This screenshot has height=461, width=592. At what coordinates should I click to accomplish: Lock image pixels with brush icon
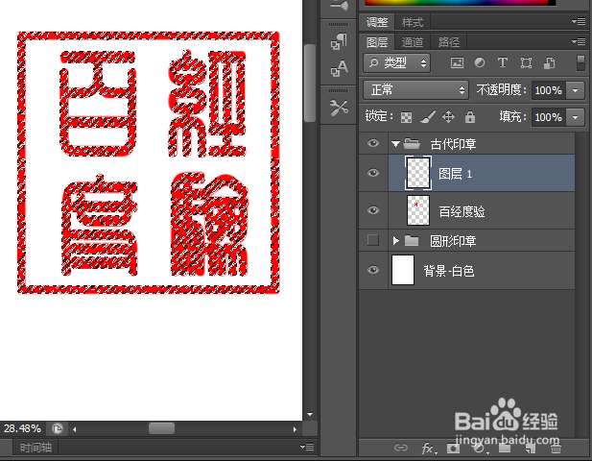coord(428,117)
